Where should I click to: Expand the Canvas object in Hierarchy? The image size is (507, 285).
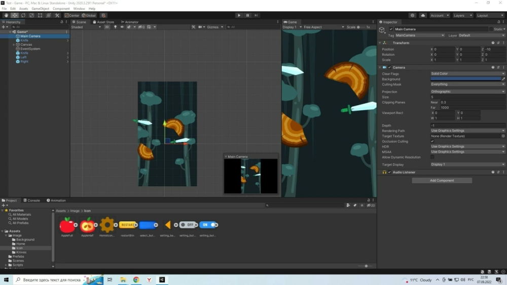14,45
